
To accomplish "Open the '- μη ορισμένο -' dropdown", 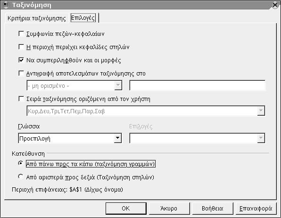I will [74, 85].
